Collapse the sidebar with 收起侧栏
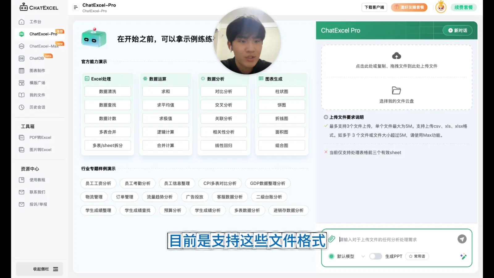 coord(40,269)
